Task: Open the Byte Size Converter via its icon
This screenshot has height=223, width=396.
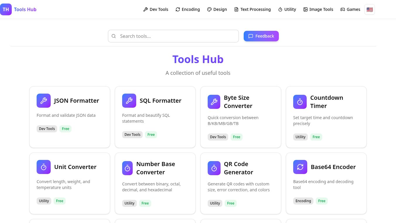Action: coord(214,102)
